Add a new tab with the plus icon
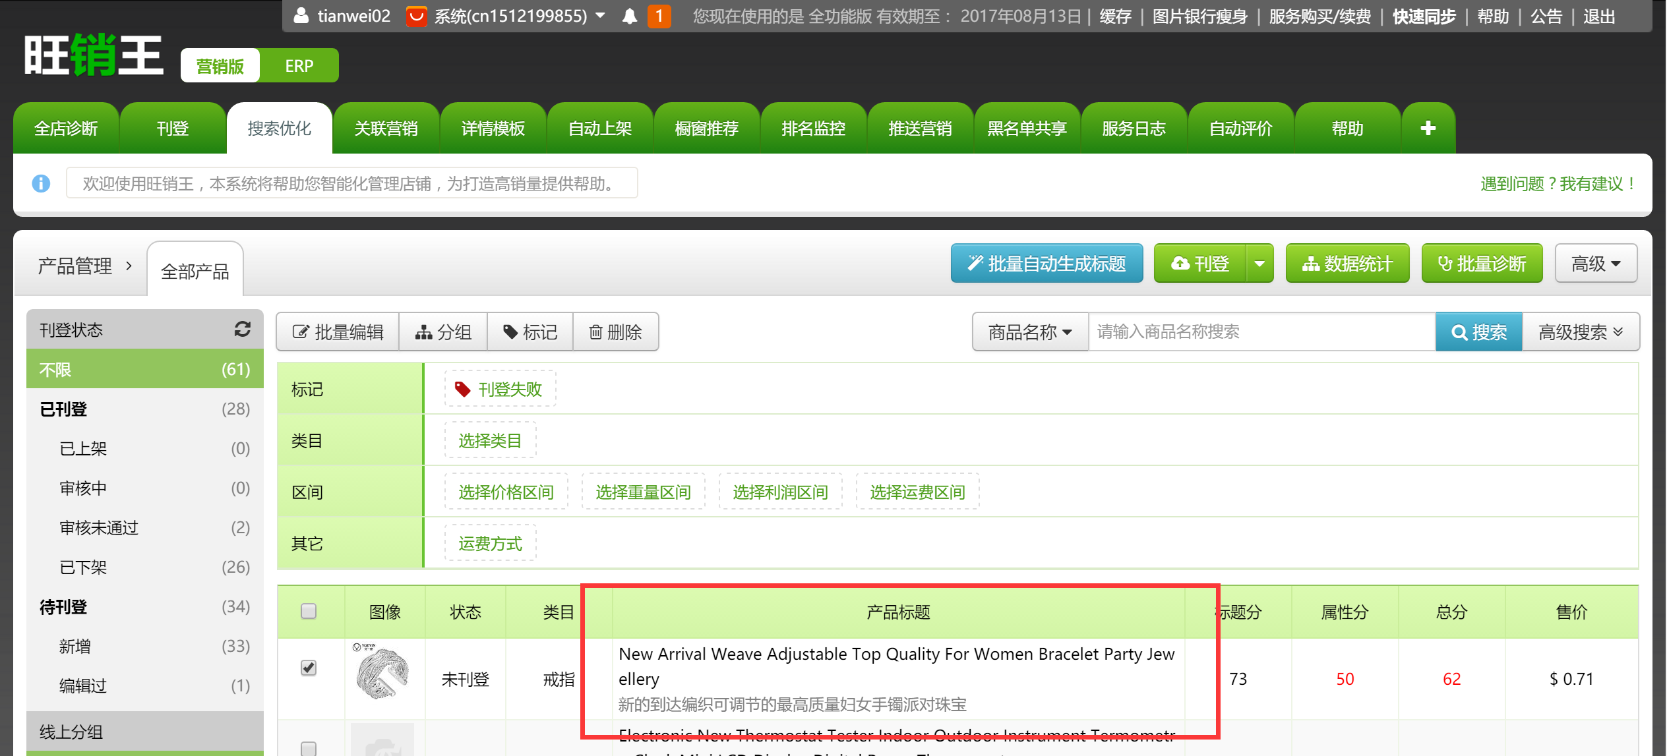 [1428, 128]
